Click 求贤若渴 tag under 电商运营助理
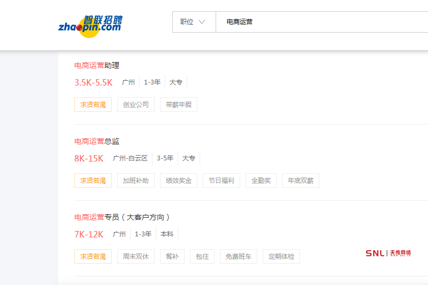Image resolution: width=428 pixels, height=285 pixels. point(93,105)
